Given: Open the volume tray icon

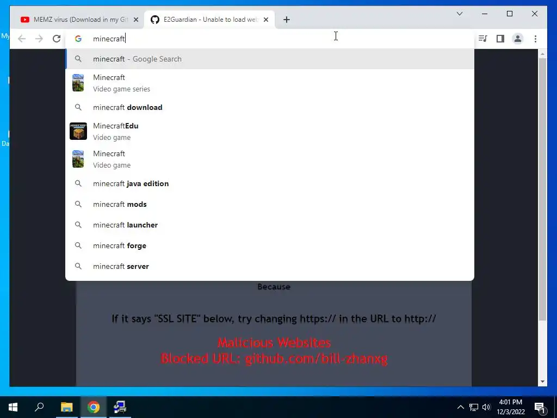Looking at the screenshot, I should pyautogui.click(x=486, y=407).
